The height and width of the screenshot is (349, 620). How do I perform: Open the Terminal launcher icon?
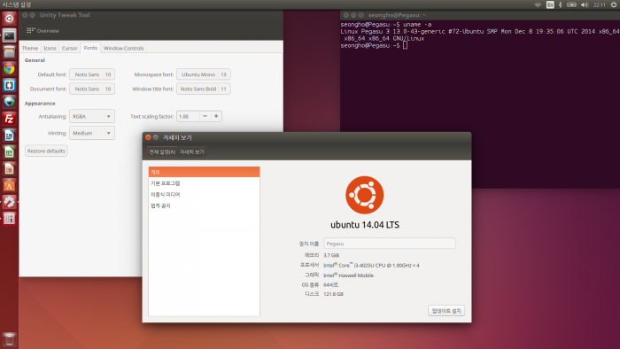(x=9, y=35)
